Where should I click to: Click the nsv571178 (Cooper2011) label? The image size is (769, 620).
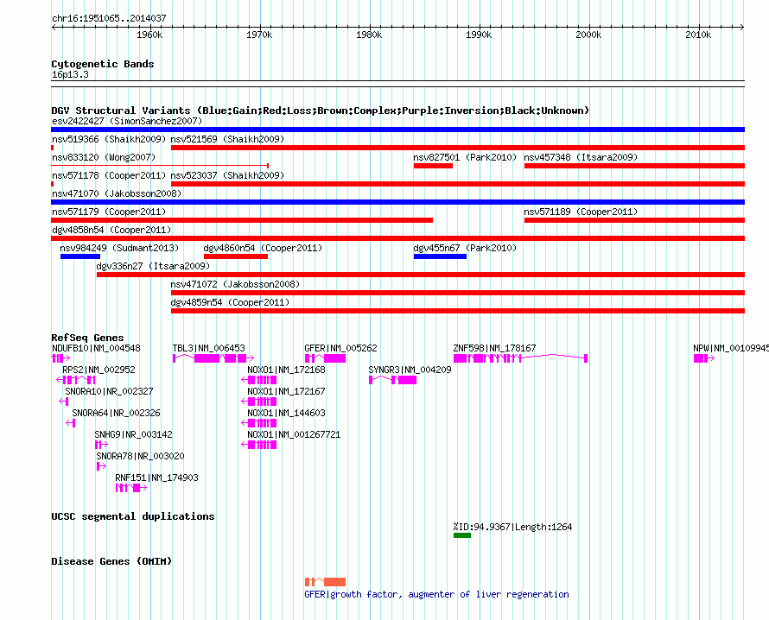[x=109, y=175]
